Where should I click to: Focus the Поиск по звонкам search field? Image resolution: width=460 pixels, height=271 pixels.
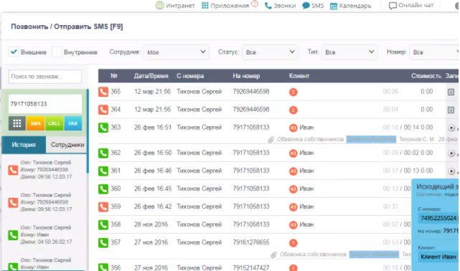pos(45,77)
